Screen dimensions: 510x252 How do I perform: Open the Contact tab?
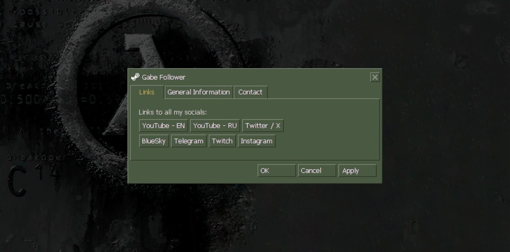pos(250,92)
